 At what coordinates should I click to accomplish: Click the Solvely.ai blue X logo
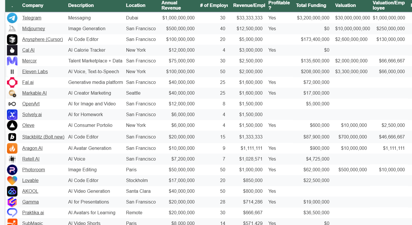point(12,115)
